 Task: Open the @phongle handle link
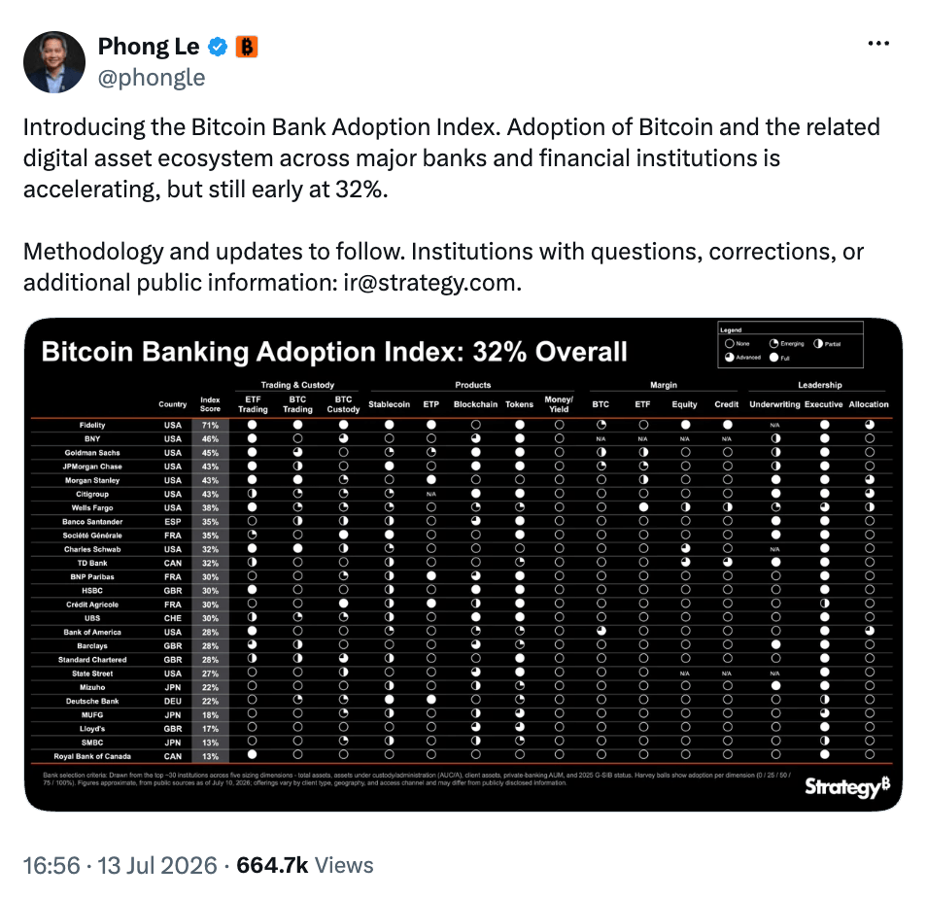(152, 78)
